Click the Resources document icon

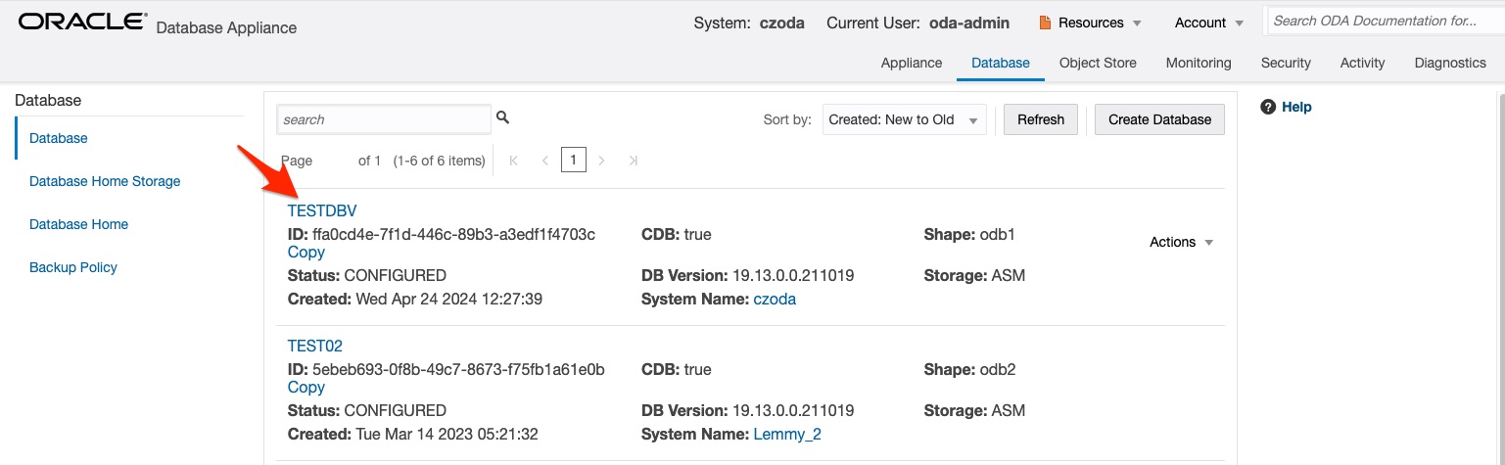pos(1045,23)
